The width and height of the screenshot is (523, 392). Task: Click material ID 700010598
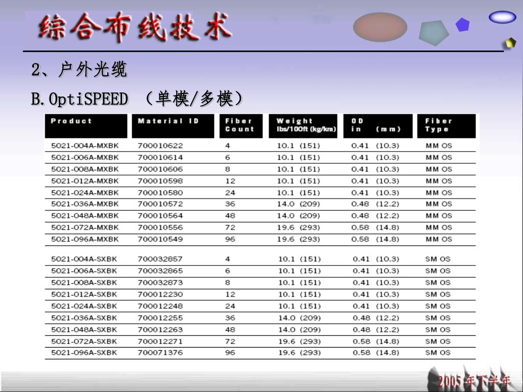tap(160, 181)
